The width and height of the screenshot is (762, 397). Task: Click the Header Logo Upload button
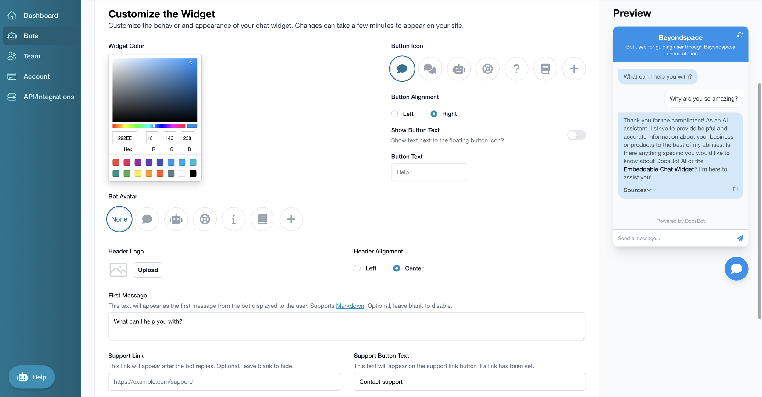[x=148, y=270]
